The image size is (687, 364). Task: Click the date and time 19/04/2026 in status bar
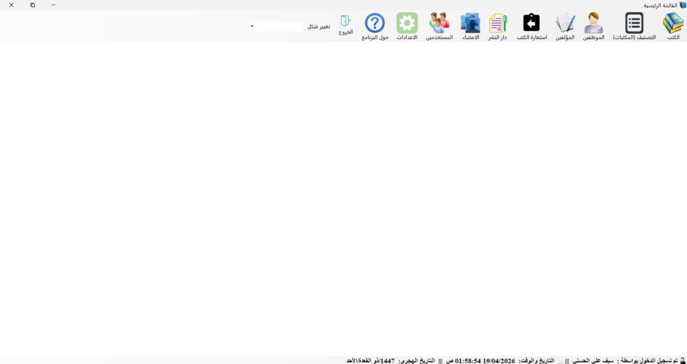(485, 361)
